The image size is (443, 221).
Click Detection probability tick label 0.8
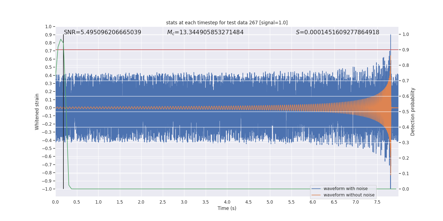tap(406, 65)
